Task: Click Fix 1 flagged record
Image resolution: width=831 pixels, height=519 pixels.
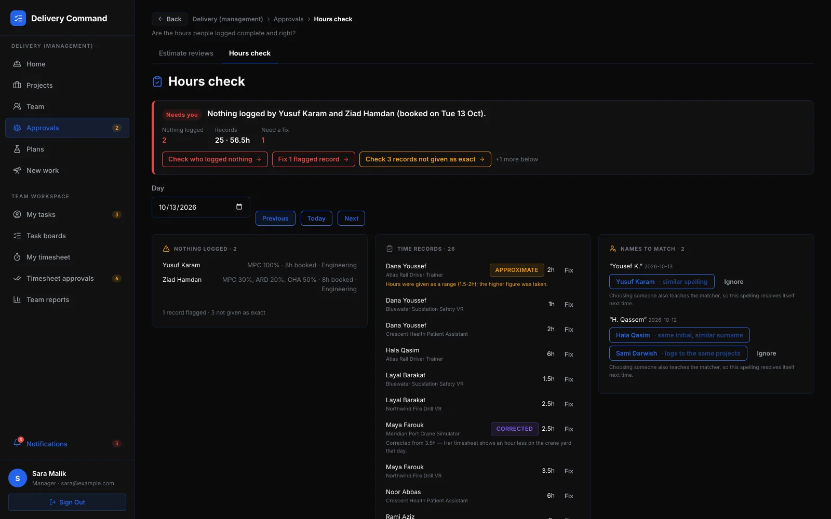Action: (314, 159)
